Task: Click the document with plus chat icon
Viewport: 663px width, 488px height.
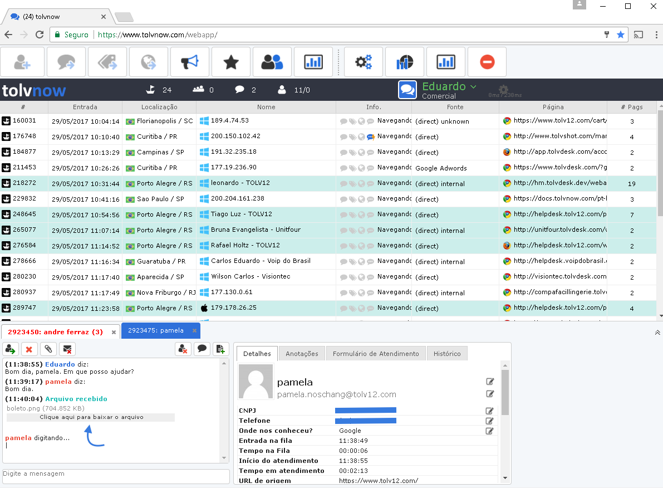Action: click(x=220, y=349)
